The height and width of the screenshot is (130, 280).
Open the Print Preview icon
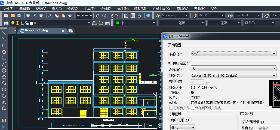tap(35, 16)
